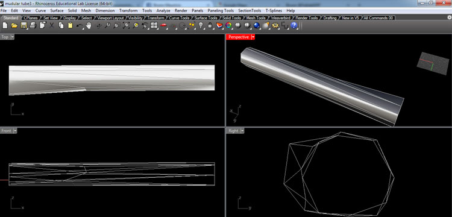The height and width of the screenshot is (217, 452).
Task: Switch to the Curve Tools tab
Action: (179, 18)
